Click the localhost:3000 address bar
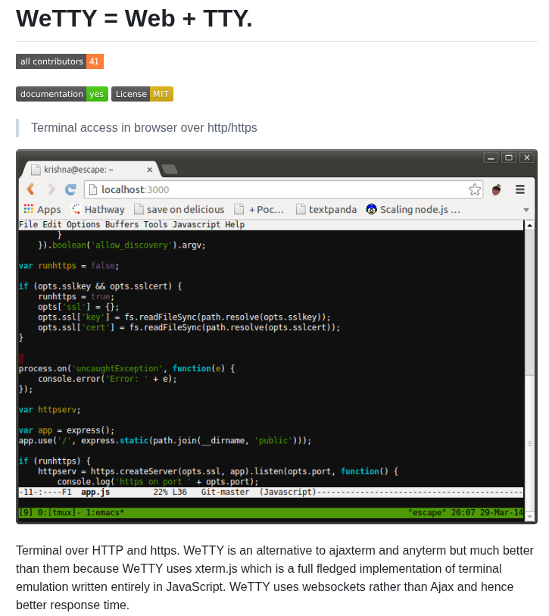This screenshot has width=549, height=616. pos(283,189)
